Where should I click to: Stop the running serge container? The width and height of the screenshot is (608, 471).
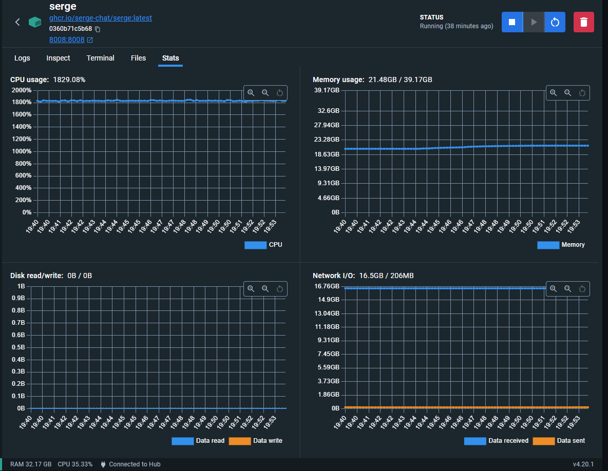[512, 22]
